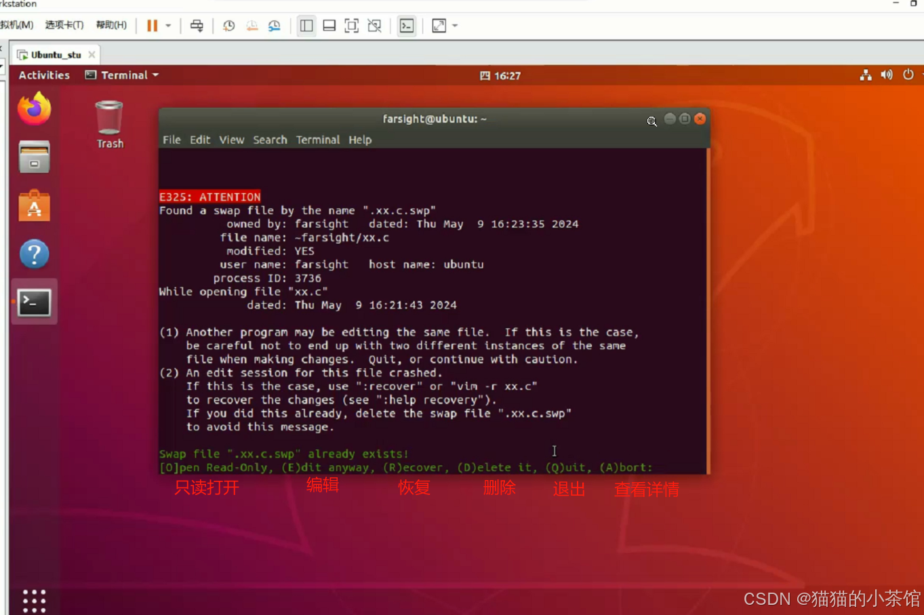Expand the stretch guest display dropdown arrow
This screenshot has height=615, width=924.
[x=455, y=26]
